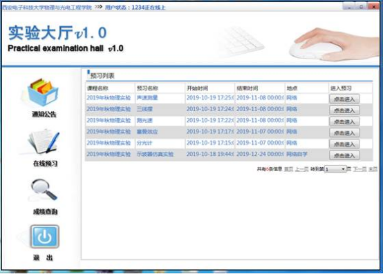
Task: Click the 下一页 pagination link
Action: coord(359,169)
